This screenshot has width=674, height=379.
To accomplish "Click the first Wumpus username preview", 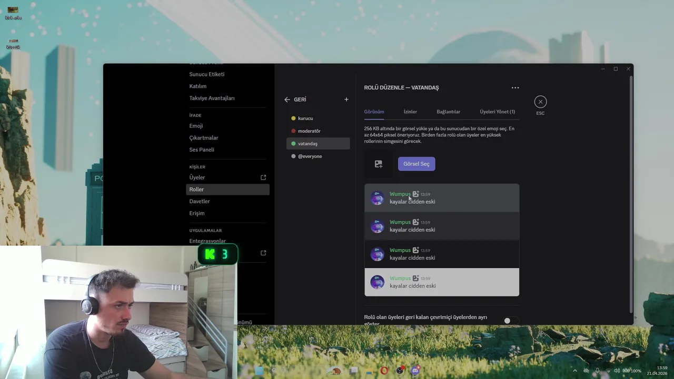I will coord(400,194).
